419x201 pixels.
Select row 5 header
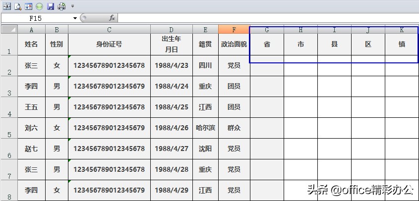click(9, 128)
